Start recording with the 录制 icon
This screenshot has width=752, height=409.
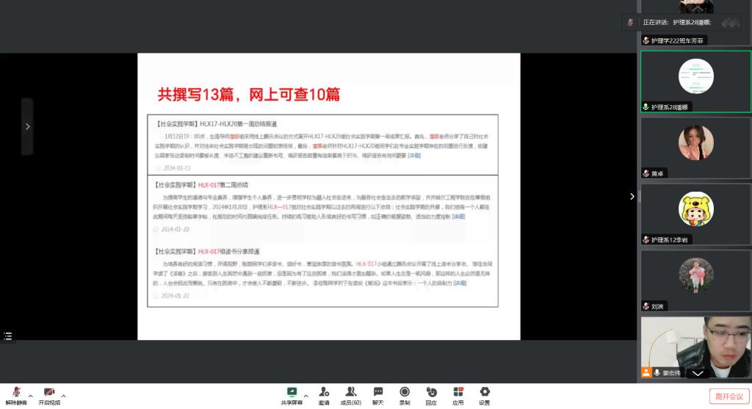tap(405, 392)
